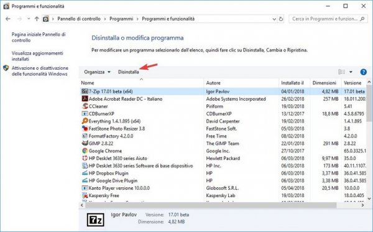Viewport: 373px width, 232px height.
Task: Click the GIMP 2.8.22 mascot icon
Action: point(85,143)
